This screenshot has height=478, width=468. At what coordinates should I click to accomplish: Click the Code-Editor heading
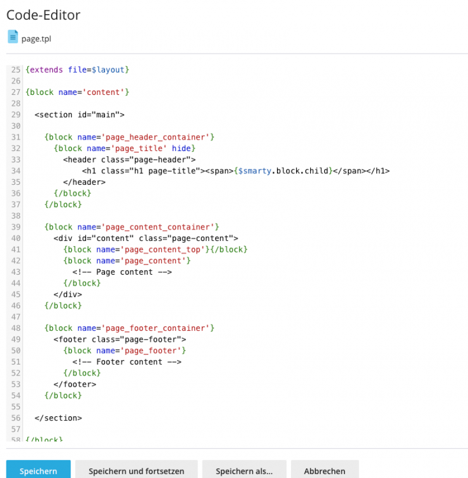tap(43, 15)
